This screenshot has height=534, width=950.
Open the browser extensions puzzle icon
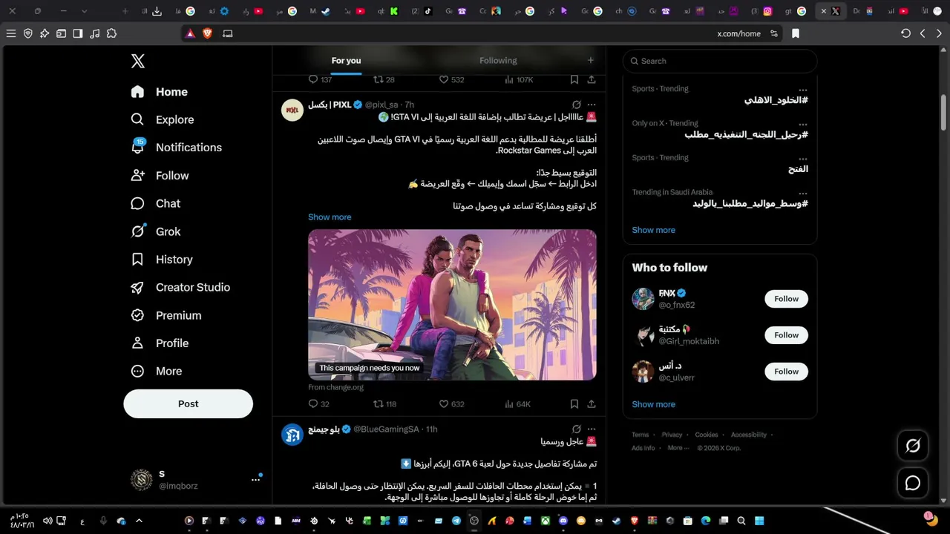point(111,33)
